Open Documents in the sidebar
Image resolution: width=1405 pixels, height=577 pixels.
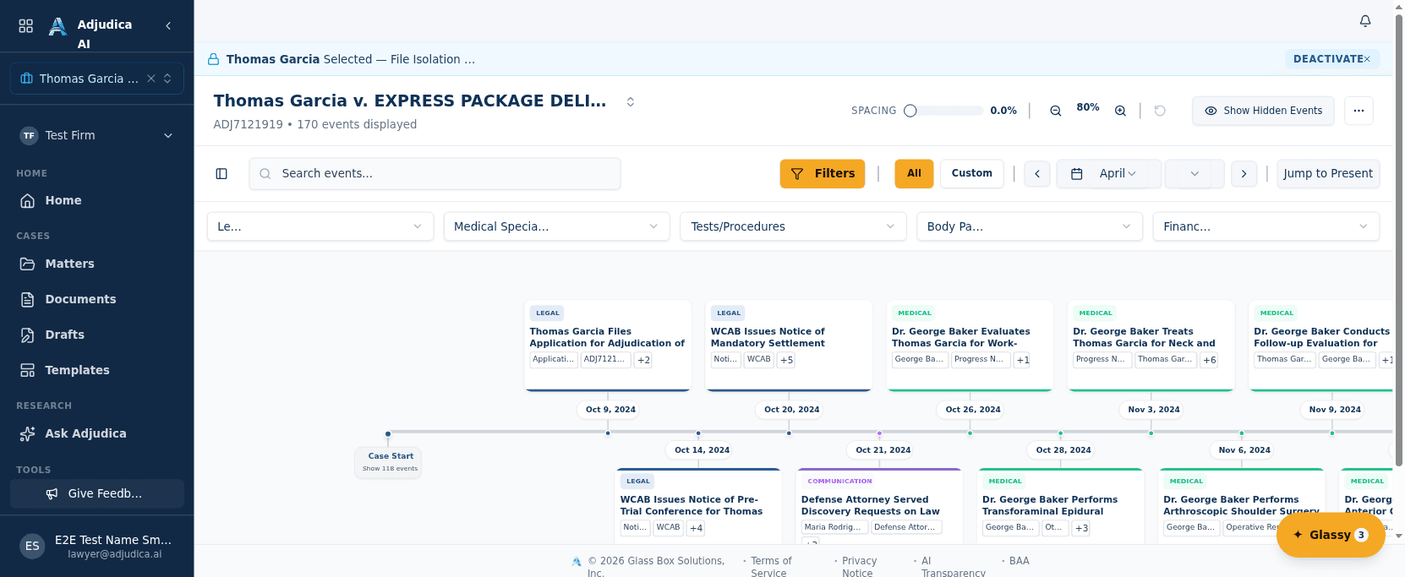[96, 299]
